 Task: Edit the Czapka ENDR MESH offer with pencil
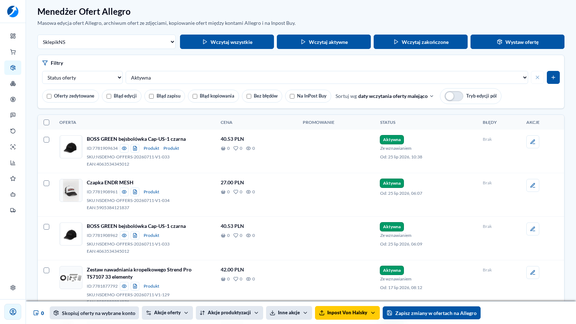click(x=533, y=185)
